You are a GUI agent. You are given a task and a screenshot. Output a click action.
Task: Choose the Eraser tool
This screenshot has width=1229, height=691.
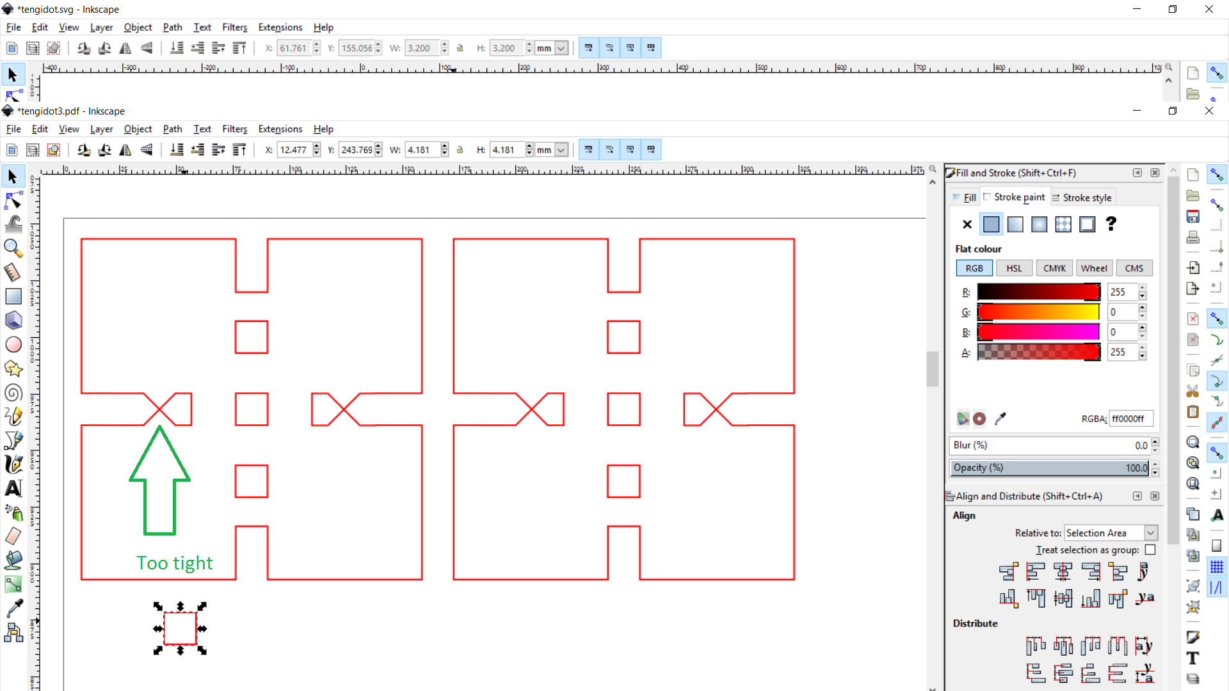(13, 536)
